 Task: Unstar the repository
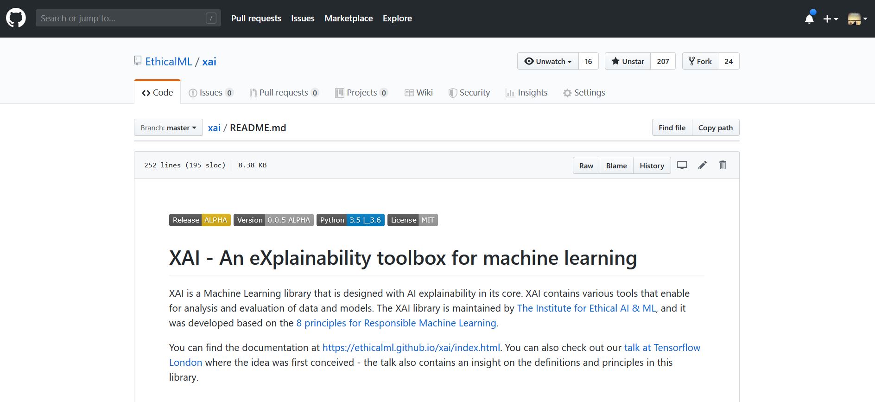click(x=628, y=61)
